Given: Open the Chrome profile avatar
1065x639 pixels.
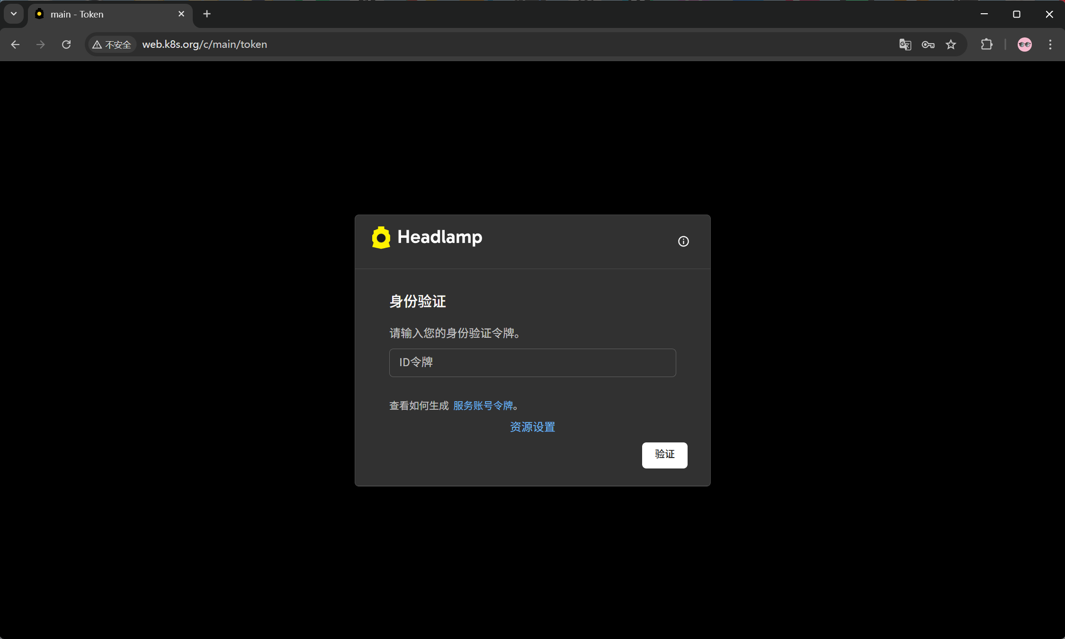Looking at the screenshot, I should pyautogui.click(x=1025, y=45).
